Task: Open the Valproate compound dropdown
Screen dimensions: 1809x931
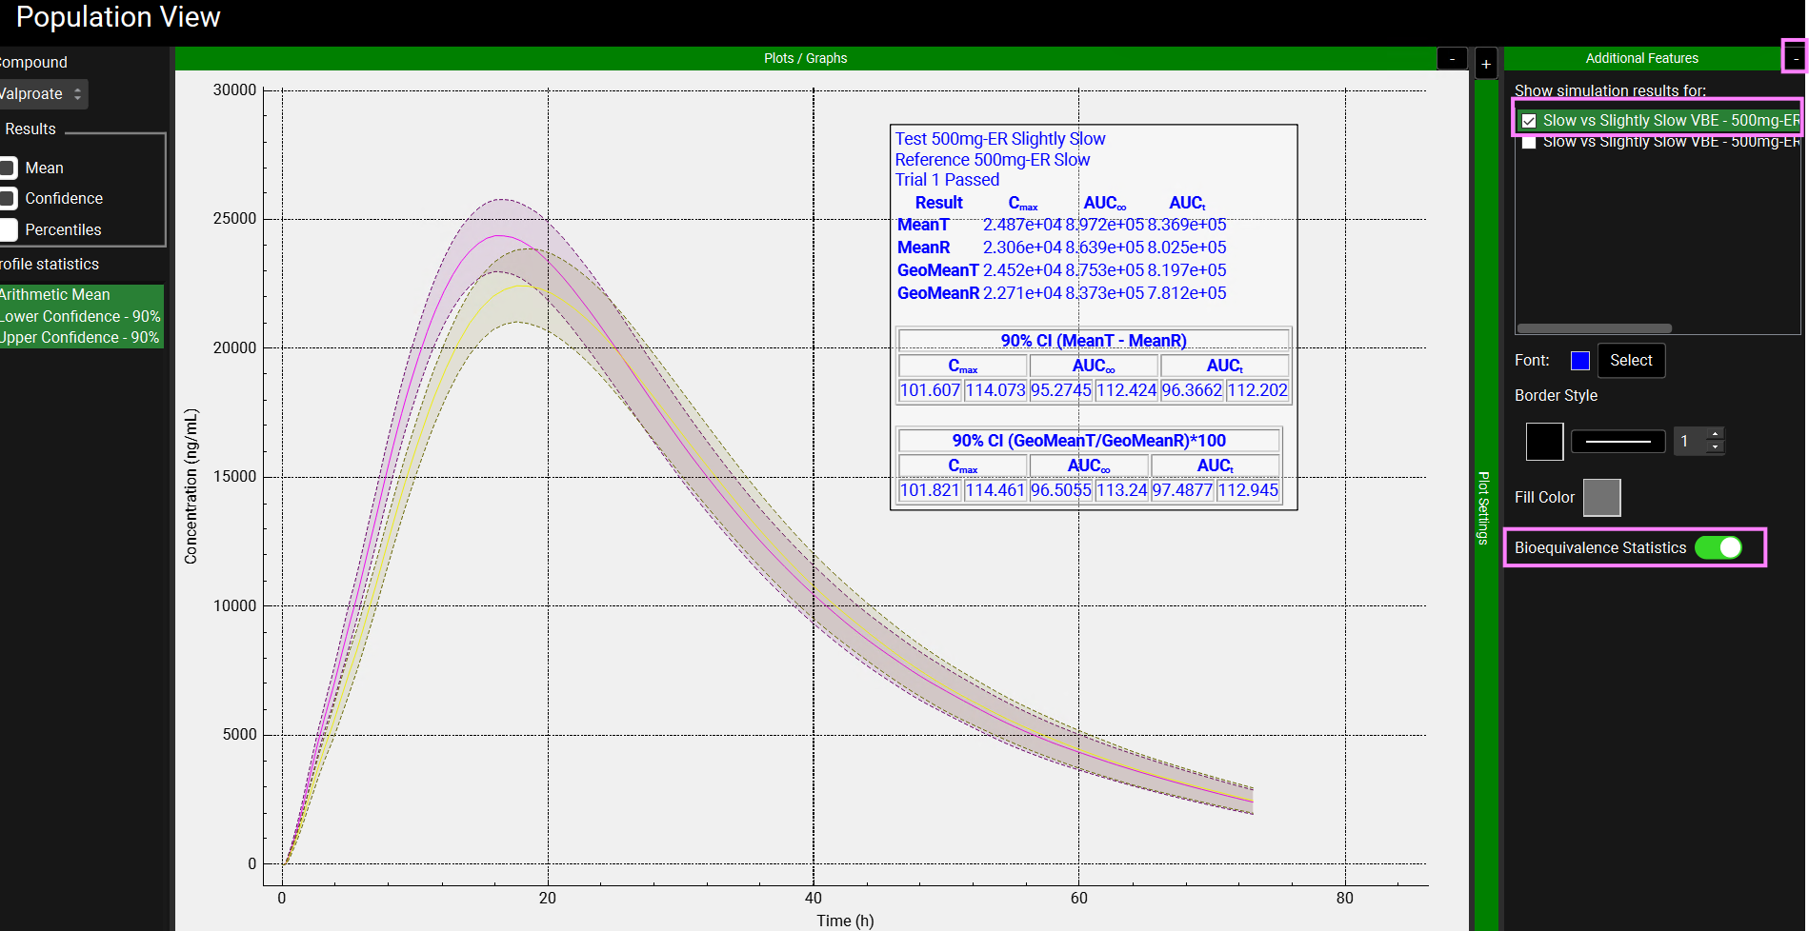Action: click(42, 94)
